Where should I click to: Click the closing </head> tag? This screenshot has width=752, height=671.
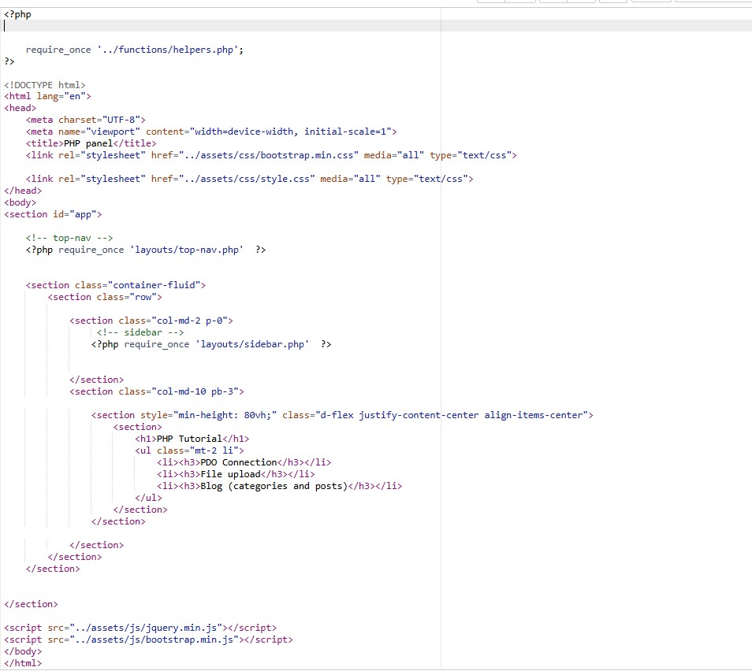point(23,191)
